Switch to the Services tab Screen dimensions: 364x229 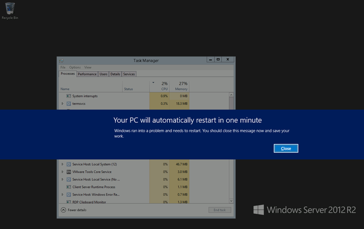tap(129, 74)
